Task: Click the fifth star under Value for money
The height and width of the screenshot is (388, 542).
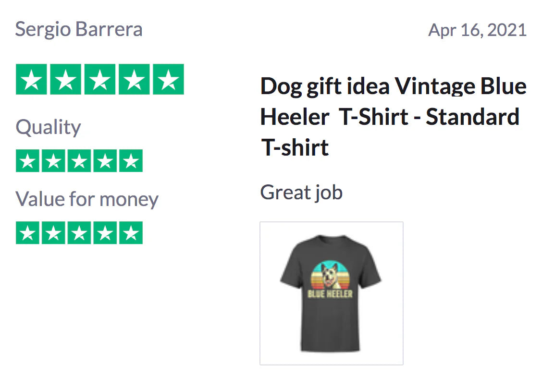Action: [x=131, y=233]
